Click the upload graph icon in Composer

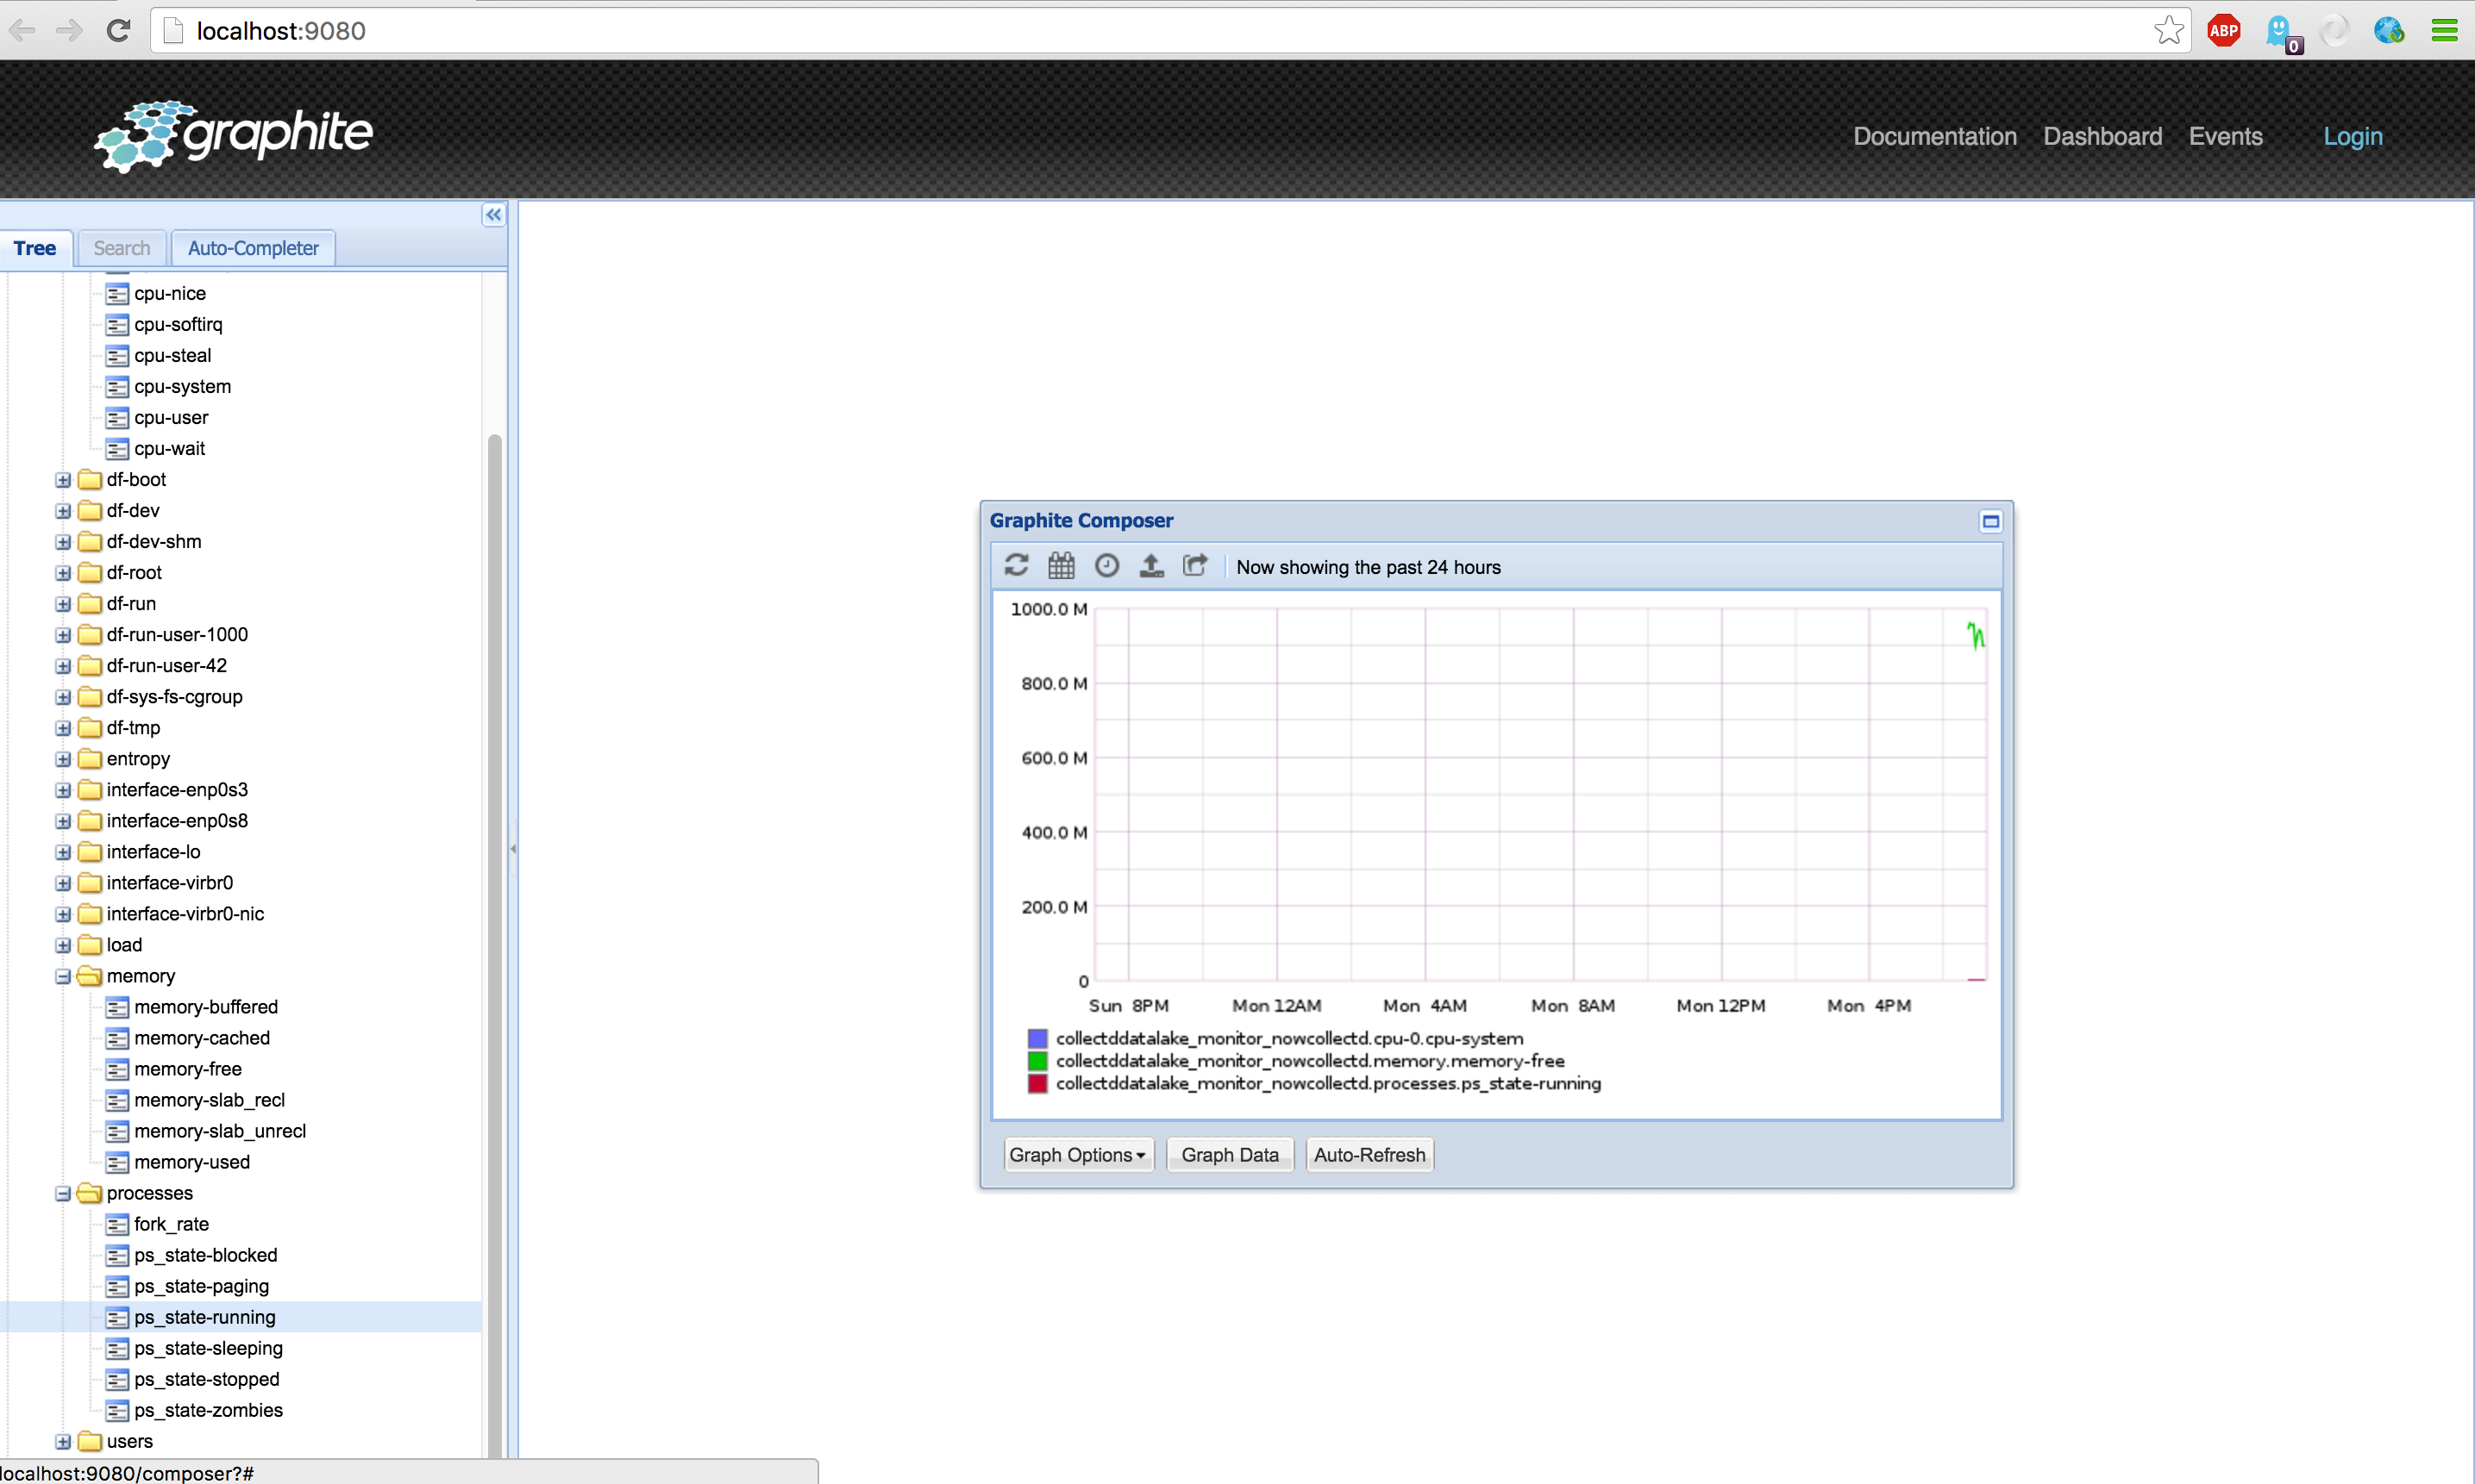click(1151, 566)
